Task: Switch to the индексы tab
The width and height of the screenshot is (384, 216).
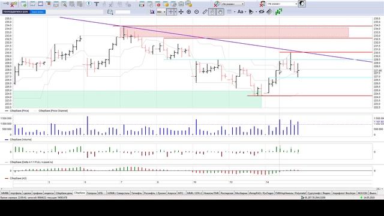Action: click(x=49, y=193)
